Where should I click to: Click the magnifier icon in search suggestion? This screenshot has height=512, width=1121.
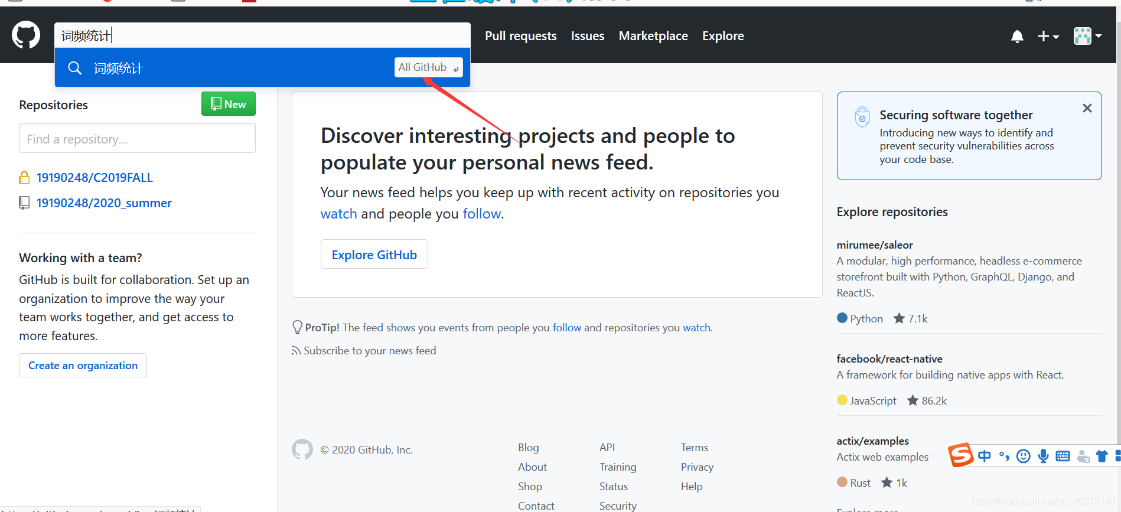coord(75,68)
